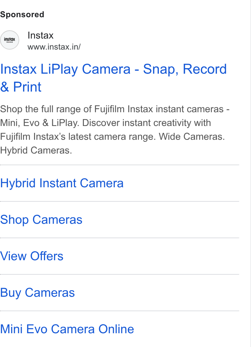The image size is (251, 347).
Task: Visit the www.instax.in URL
Action: [54, 47]
